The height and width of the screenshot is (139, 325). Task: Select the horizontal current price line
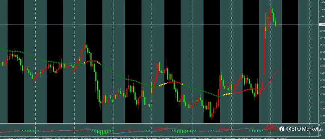159,25
